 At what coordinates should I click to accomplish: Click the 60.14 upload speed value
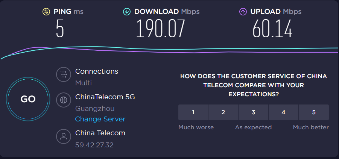click(272, 29)
